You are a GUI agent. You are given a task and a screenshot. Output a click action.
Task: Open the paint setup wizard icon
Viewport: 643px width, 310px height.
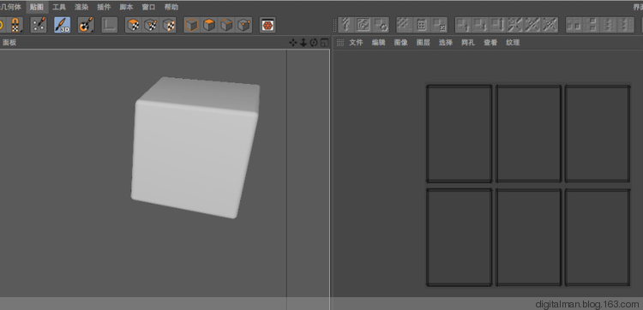(39, 25)
